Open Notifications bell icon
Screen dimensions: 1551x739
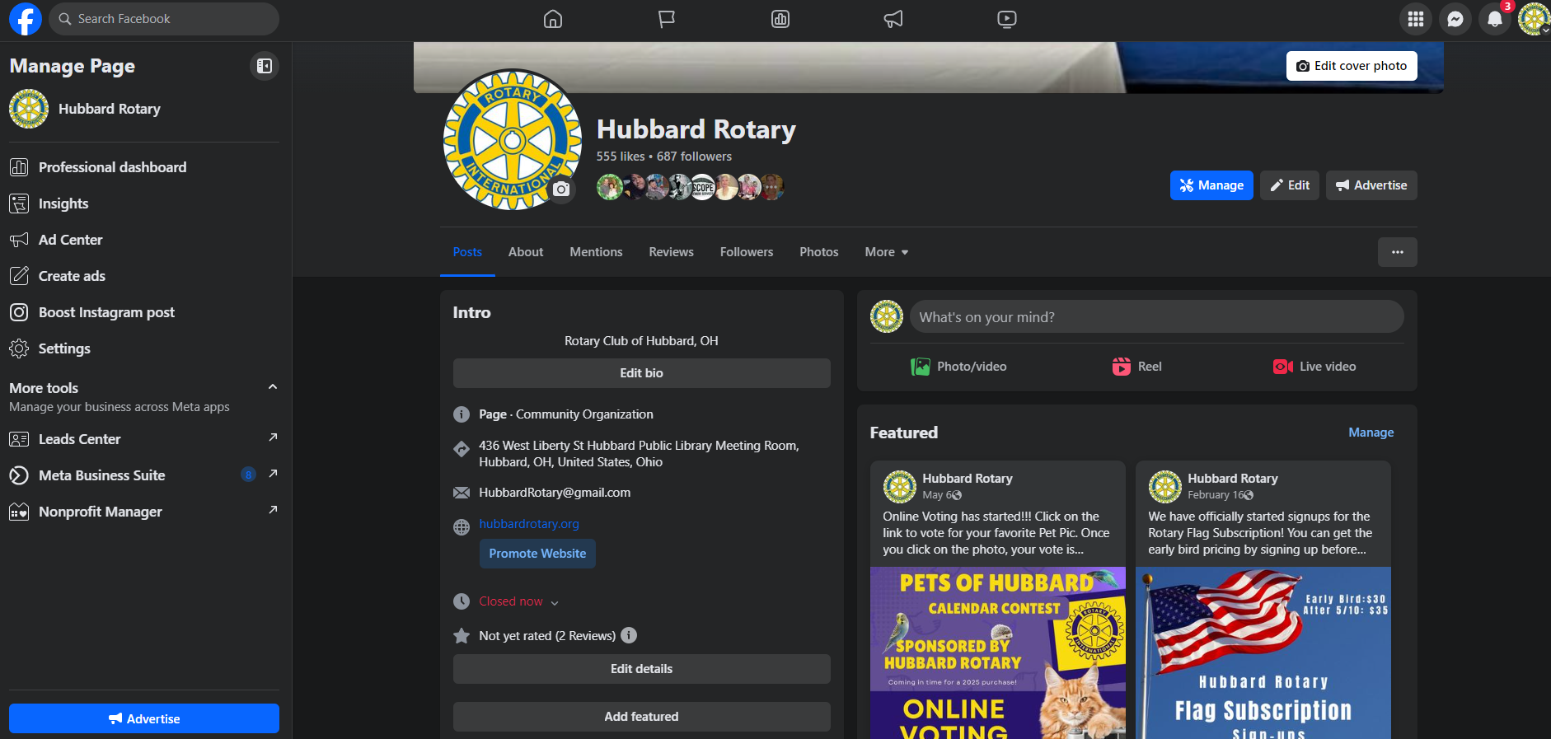click(1495, 19)
